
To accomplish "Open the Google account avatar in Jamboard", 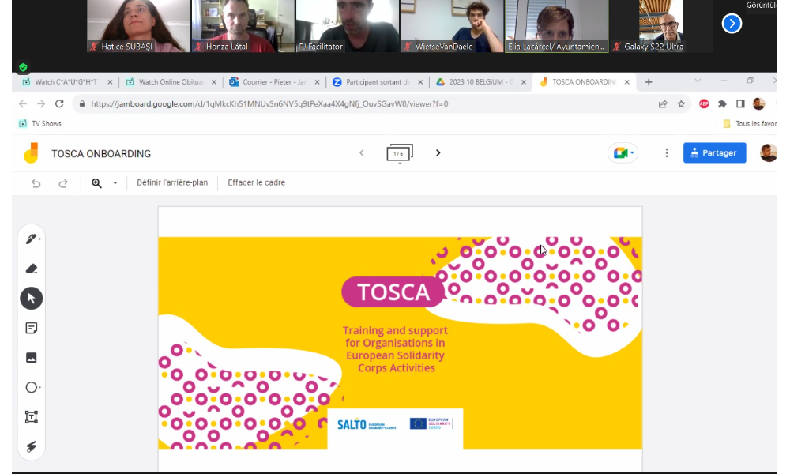I will click(769, 153).
